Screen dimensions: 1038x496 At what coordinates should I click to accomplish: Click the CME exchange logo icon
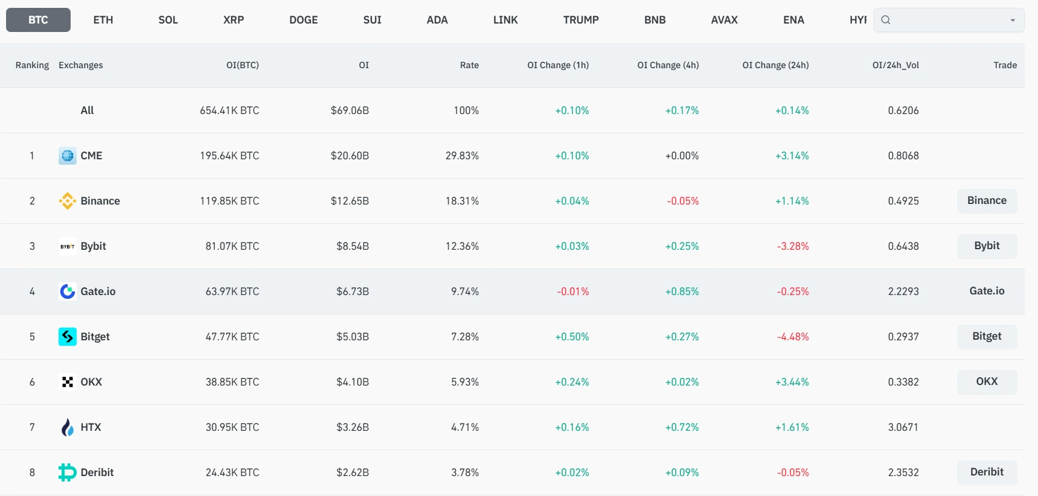click(x=68, y=156)
